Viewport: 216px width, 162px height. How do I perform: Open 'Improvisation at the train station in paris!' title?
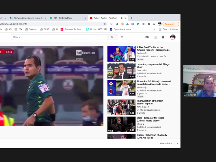point(150,102)
